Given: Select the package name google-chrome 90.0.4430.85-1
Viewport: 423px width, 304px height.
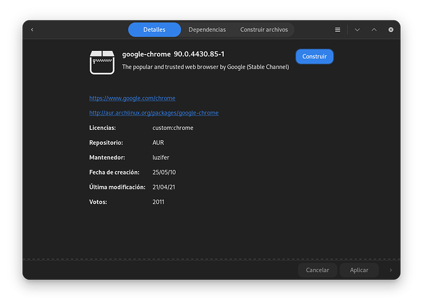Looking at the screenshot, I should tap(173, 54).
